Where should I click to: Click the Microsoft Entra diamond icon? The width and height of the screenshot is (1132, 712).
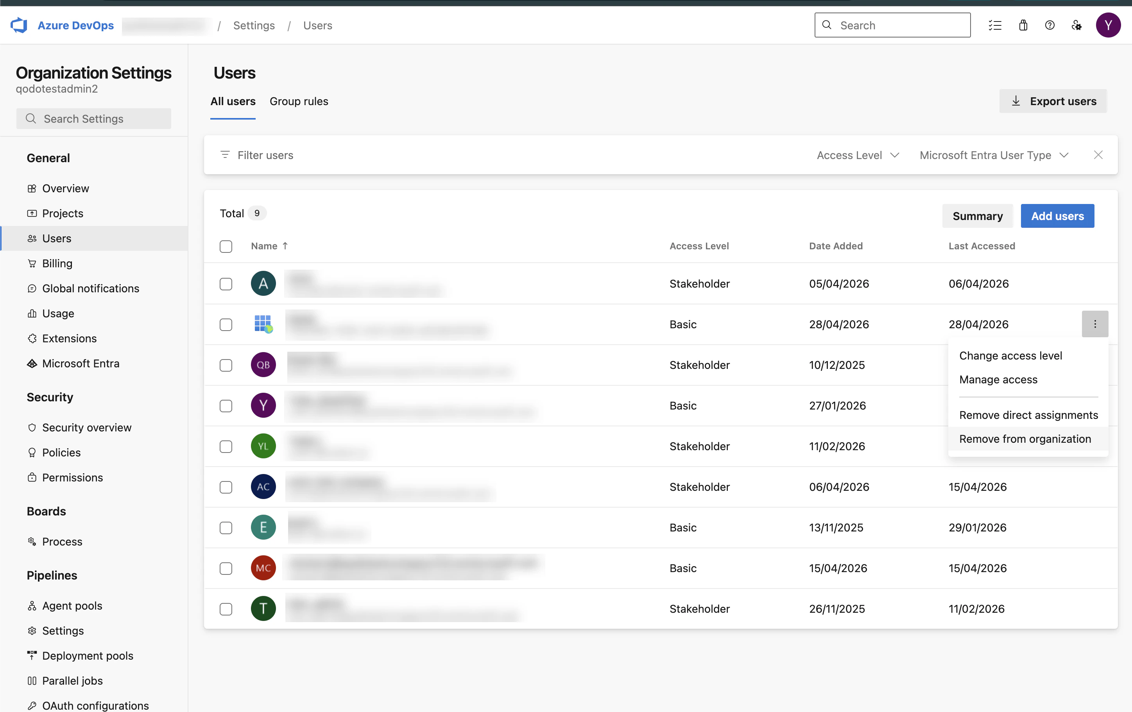[32, 363]
